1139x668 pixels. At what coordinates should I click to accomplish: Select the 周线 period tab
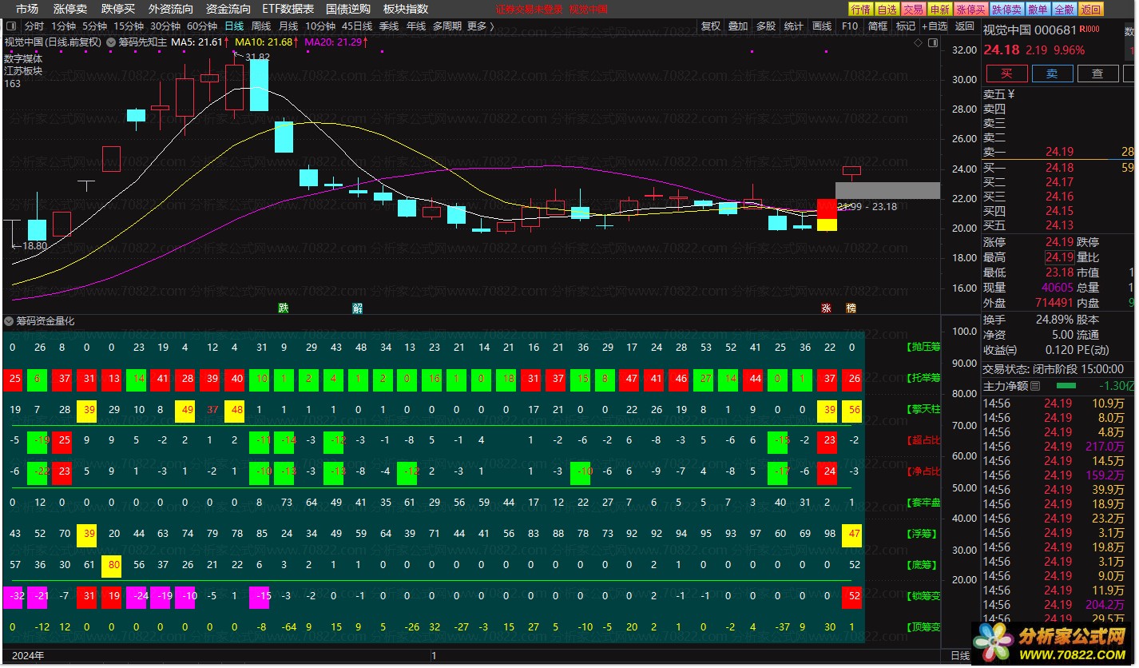261,26
